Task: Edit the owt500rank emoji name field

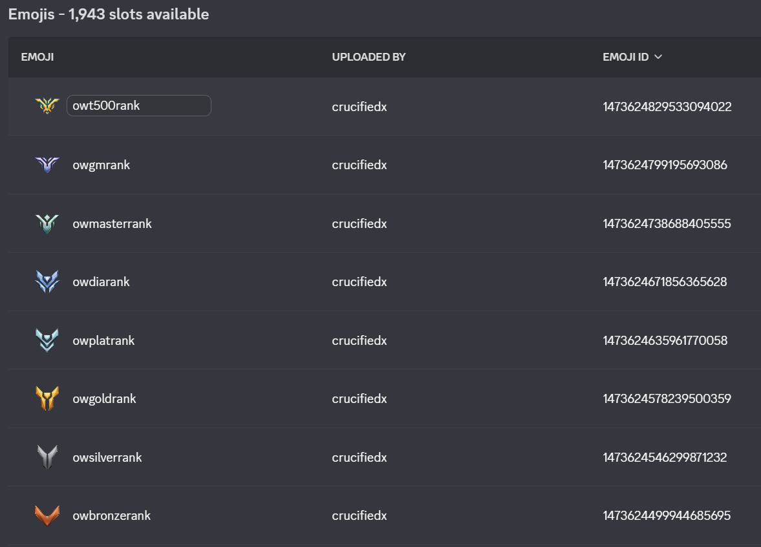Action: (139, 106)
